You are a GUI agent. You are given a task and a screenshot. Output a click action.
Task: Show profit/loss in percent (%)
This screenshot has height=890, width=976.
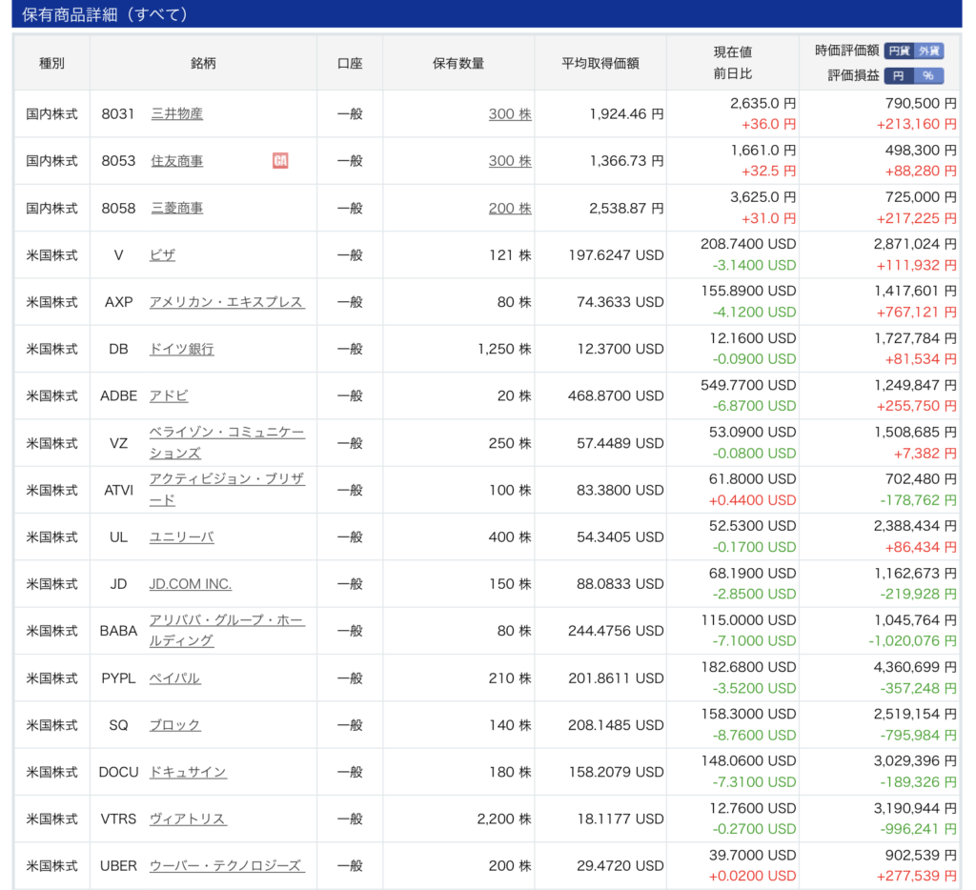coord(928,76)
